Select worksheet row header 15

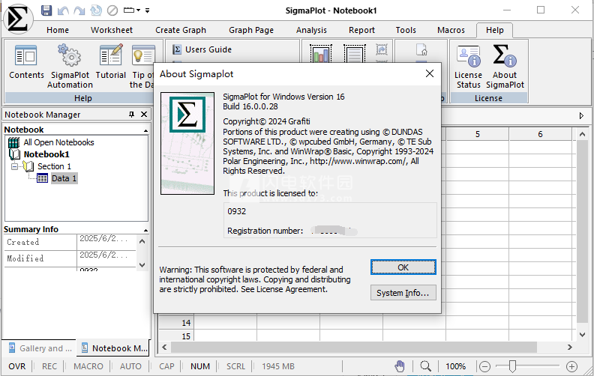(x=176, y=336)
